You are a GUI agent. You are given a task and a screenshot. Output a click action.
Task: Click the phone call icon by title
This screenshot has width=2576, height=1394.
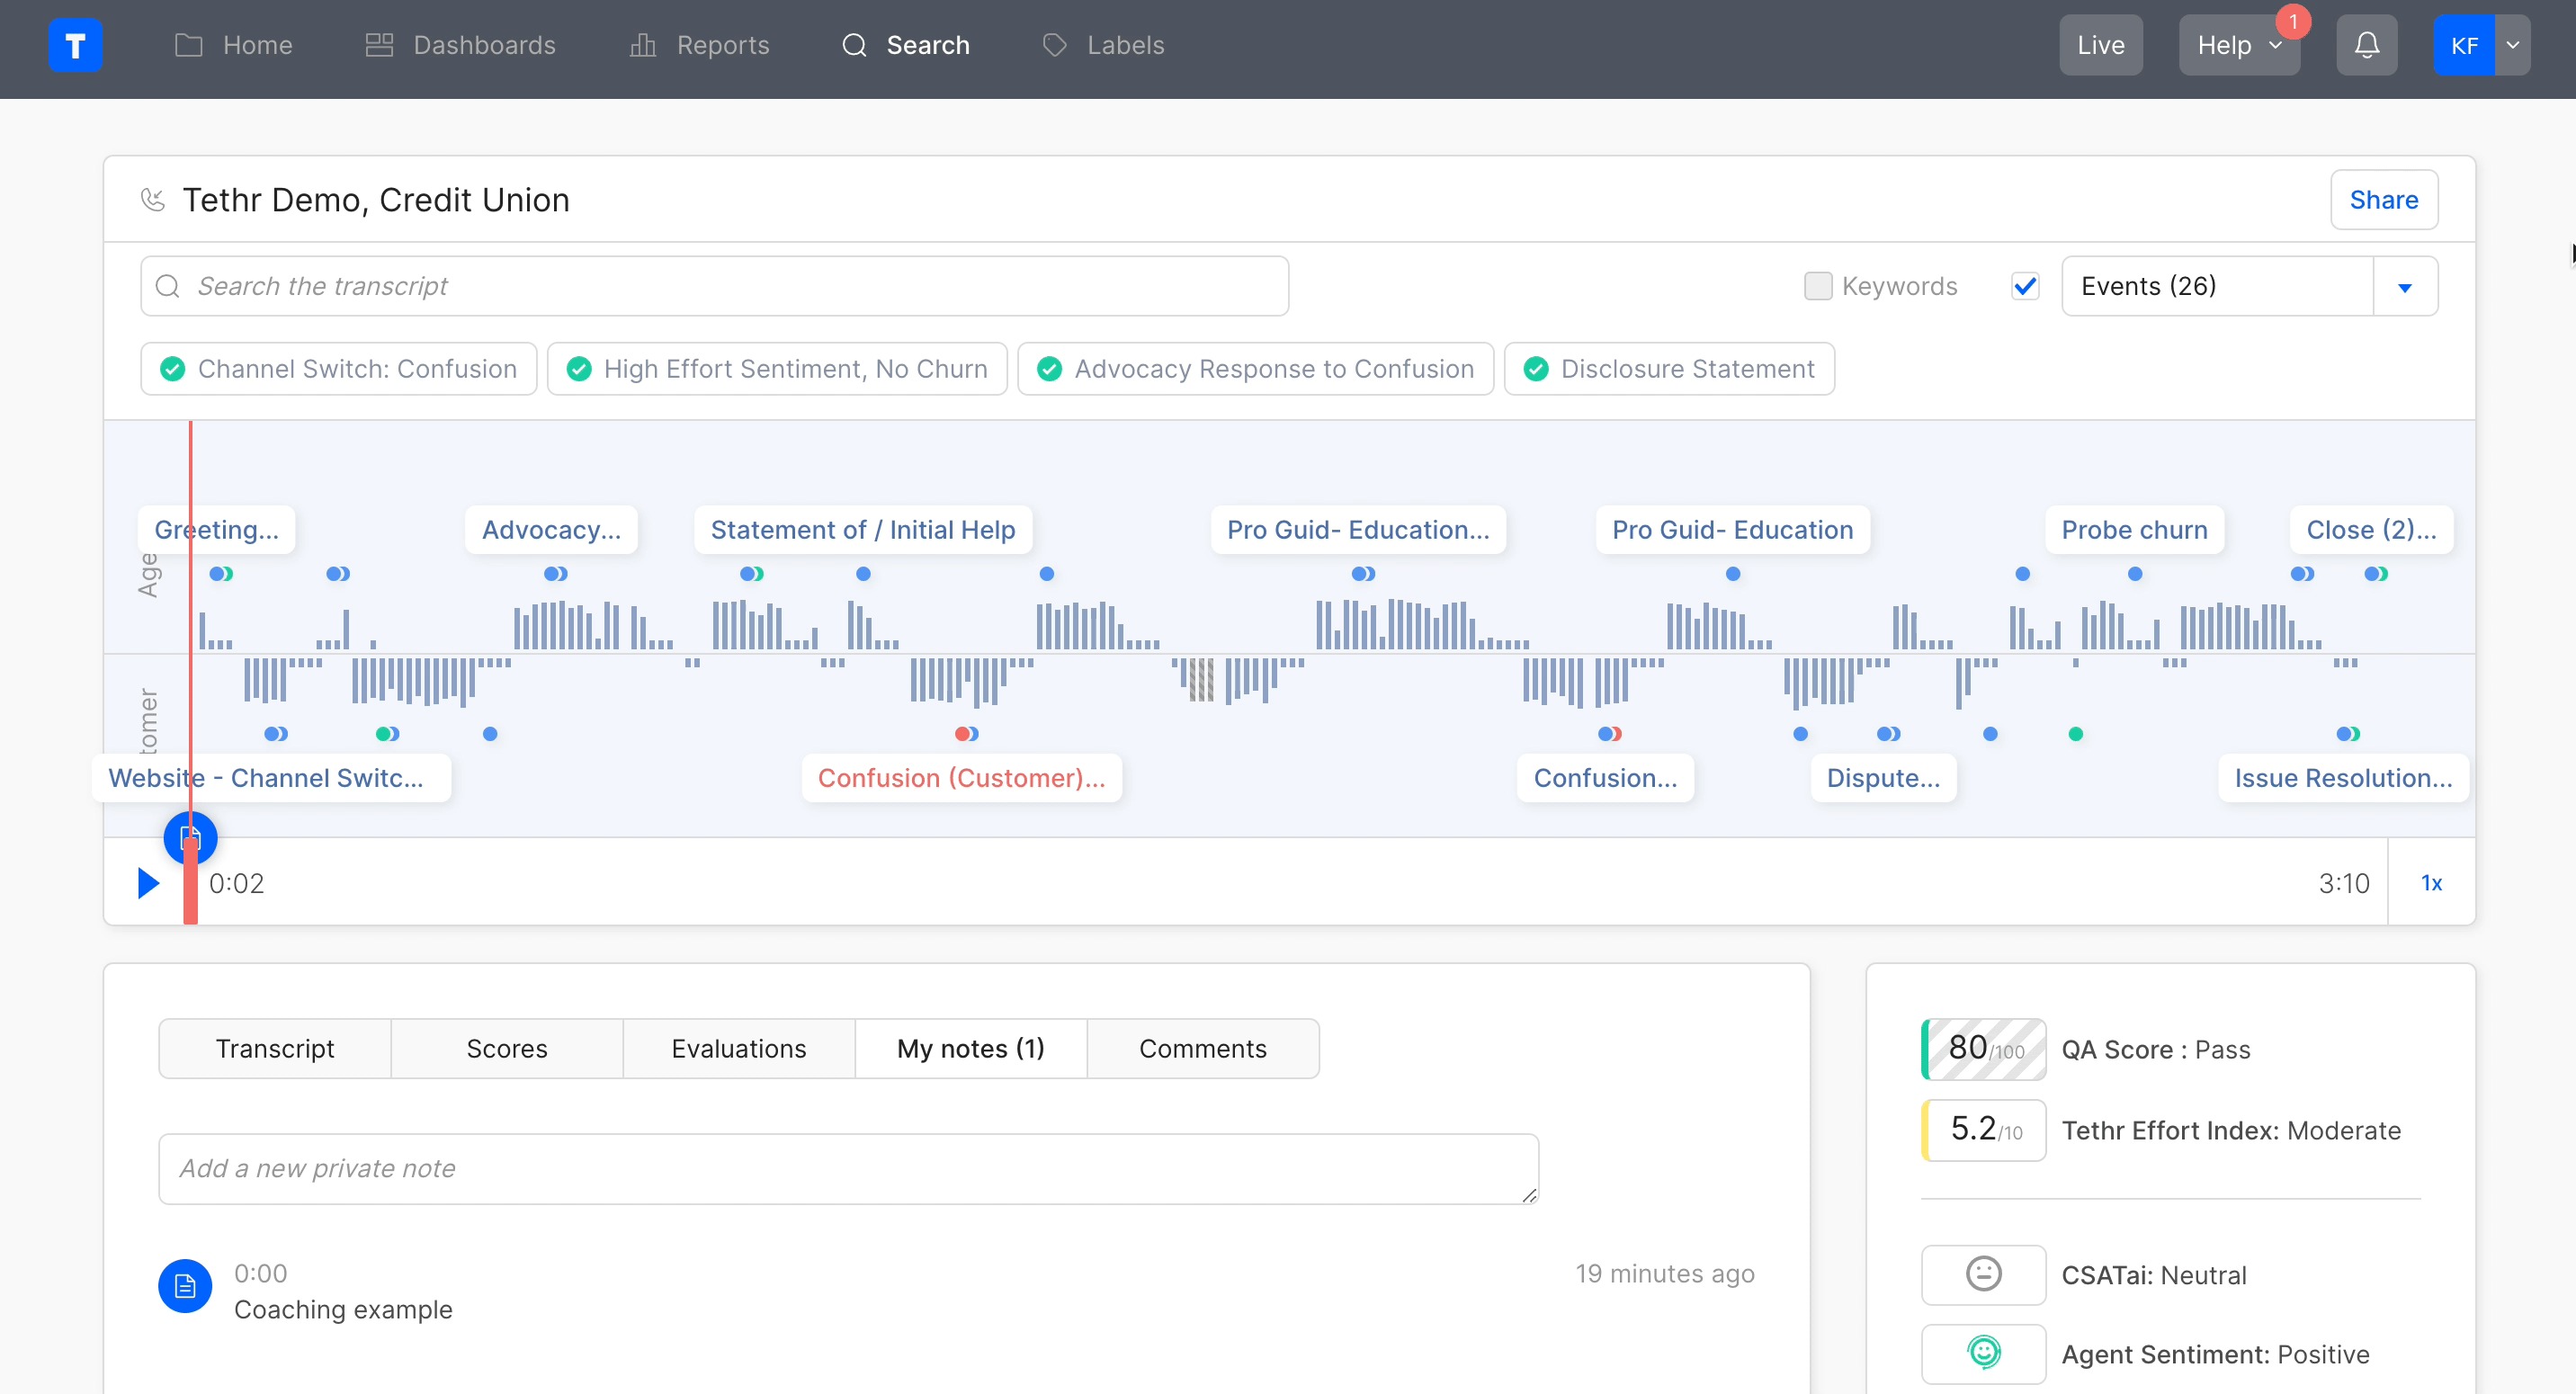[153, 200]
